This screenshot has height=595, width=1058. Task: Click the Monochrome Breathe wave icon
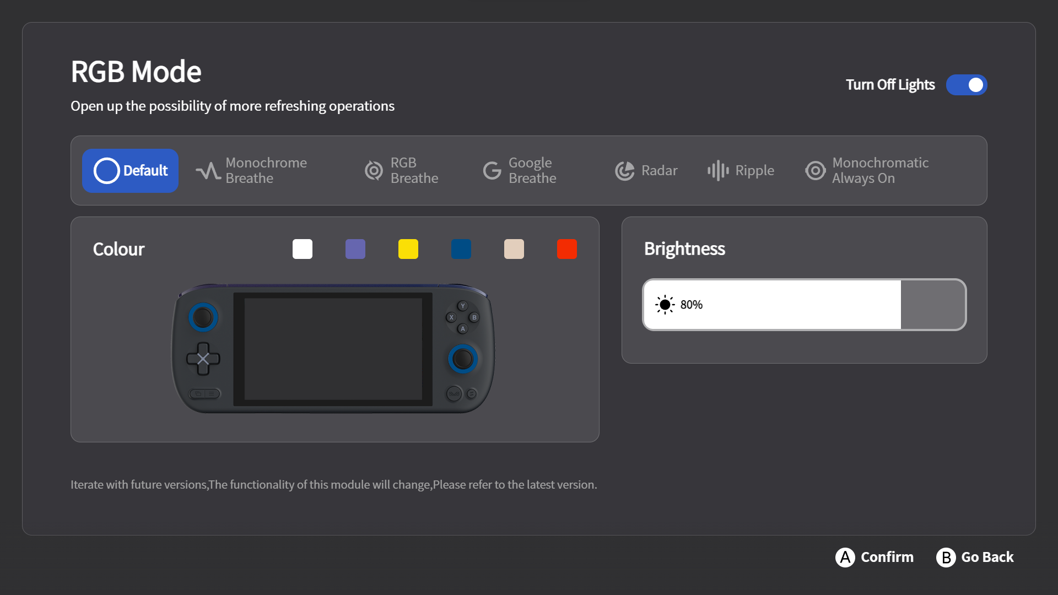point(208,171)
